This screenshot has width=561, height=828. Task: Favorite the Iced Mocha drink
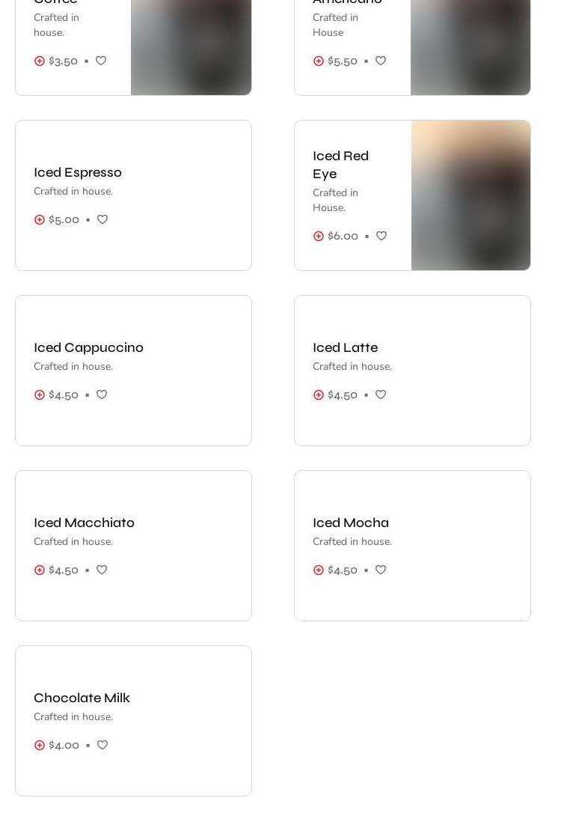tap(381, 570)
